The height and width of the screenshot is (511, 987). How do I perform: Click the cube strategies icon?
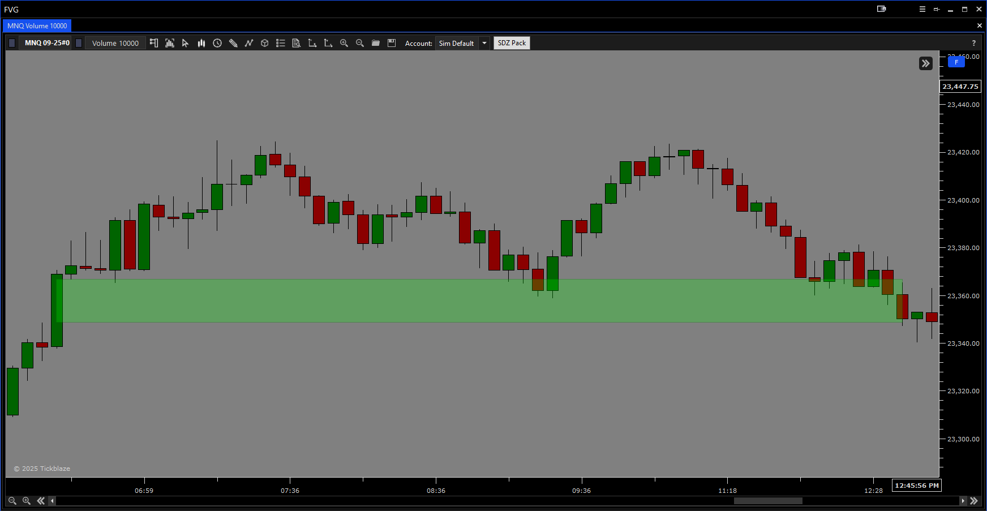[264, 43]
